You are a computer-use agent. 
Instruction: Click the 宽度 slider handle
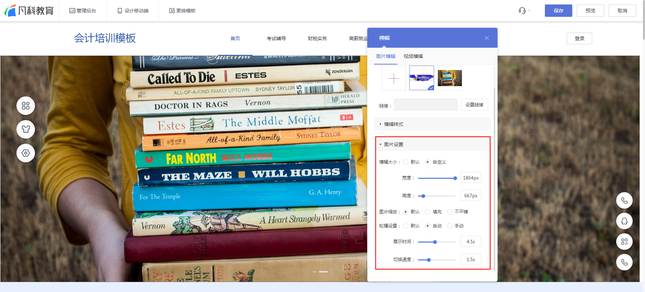(x=455, y=178)
